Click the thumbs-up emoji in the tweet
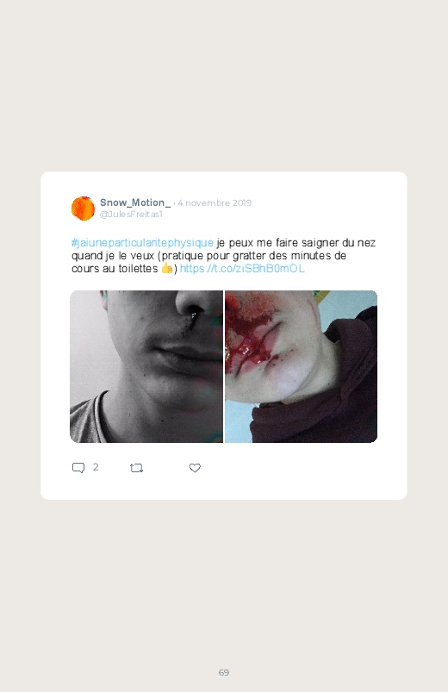Image resolution: width=448 pixels, height=692 pixels. (x=167, y=268)
